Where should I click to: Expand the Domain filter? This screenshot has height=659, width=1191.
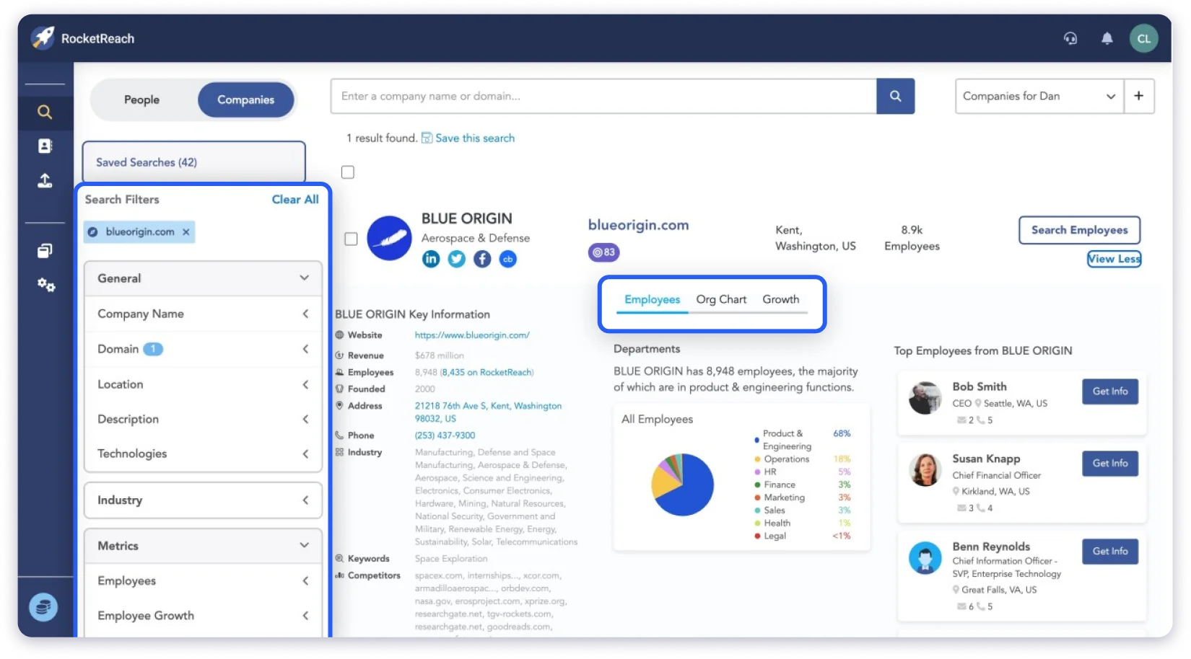[203, 349]
